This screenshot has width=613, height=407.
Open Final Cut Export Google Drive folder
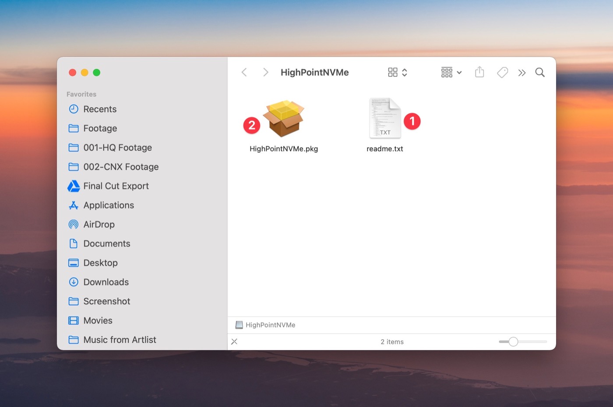116,186
